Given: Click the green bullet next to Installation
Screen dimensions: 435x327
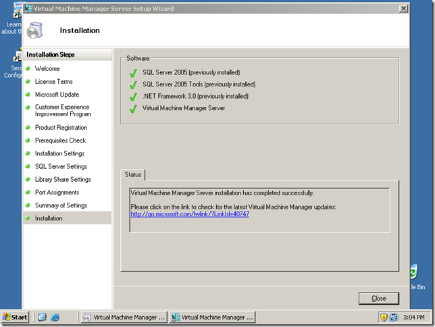Looking at the screenshot, I should tap(28, 218).
